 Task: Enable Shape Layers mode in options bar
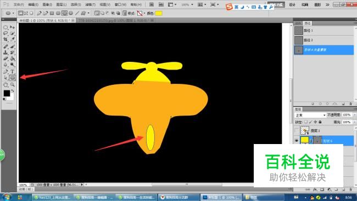21,13
